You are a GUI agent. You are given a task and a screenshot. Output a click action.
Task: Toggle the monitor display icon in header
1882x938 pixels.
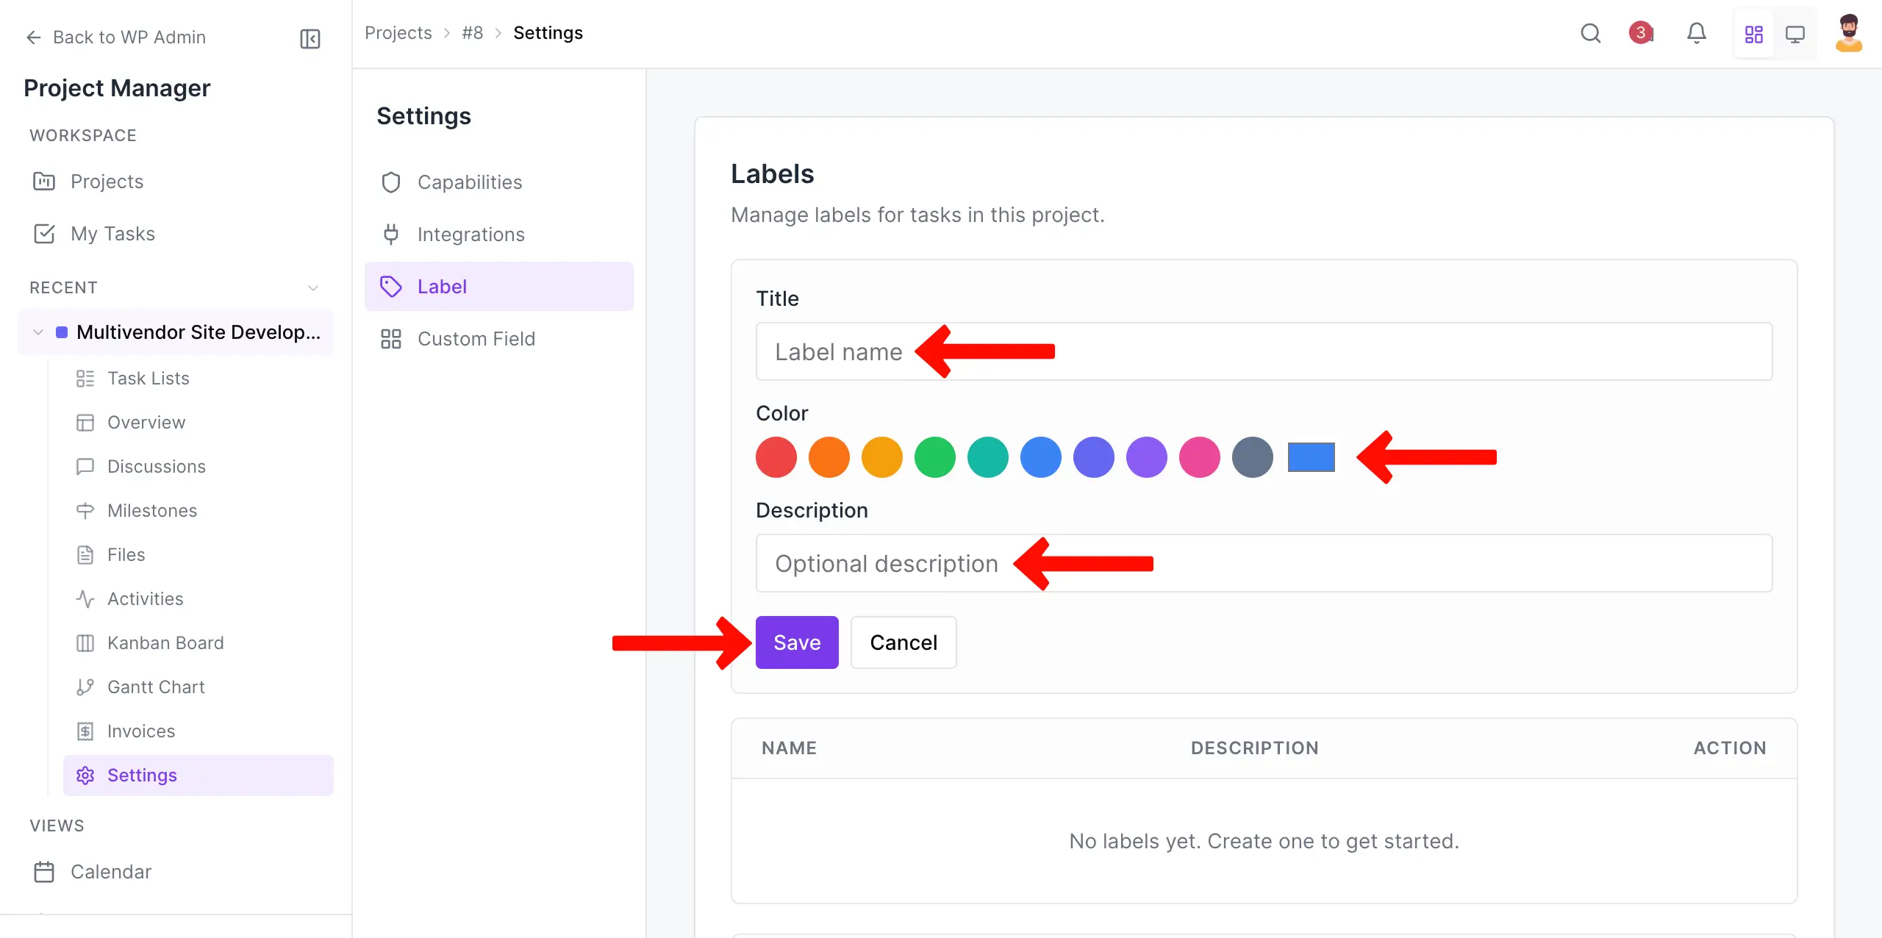[x=1795, y=34]
